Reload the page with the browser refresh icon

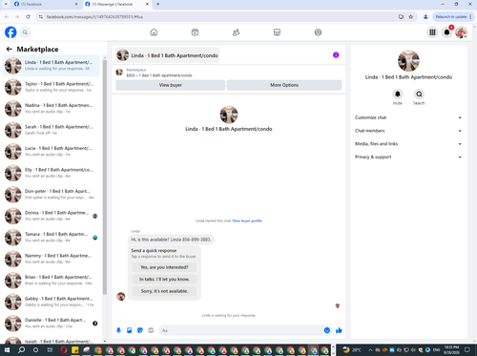(28, 16)
